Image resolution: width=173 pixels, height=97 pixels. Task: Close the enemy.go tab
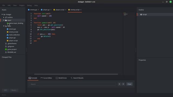(38, 10)
